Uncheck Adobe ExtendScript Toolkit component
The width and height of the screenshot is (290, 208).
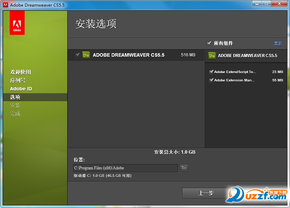(x=211, y=72)
